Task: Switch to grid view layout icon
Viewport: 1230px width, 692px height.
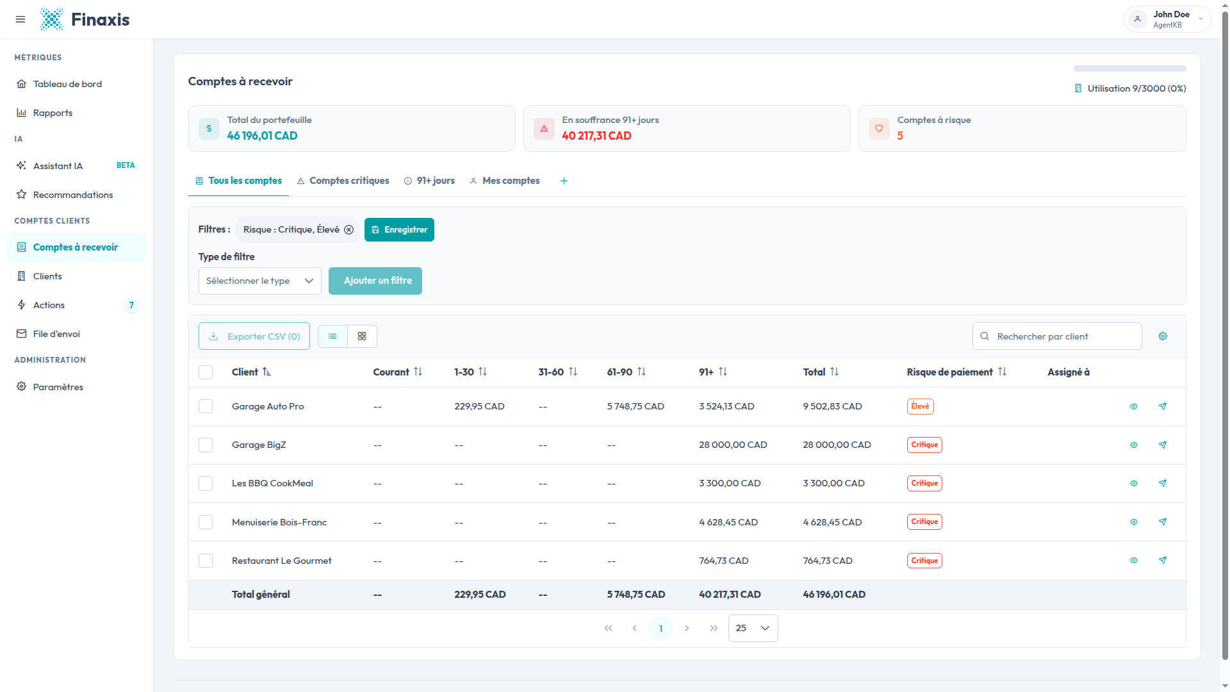Action: coord(362,336)
